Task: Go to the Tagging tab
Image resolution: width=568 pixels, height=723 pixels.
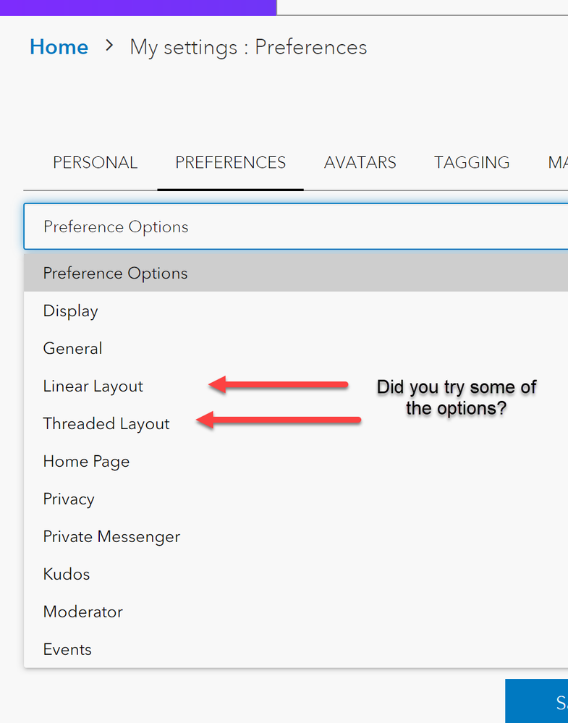Action: pyautogui.click(x=471, y=163)
